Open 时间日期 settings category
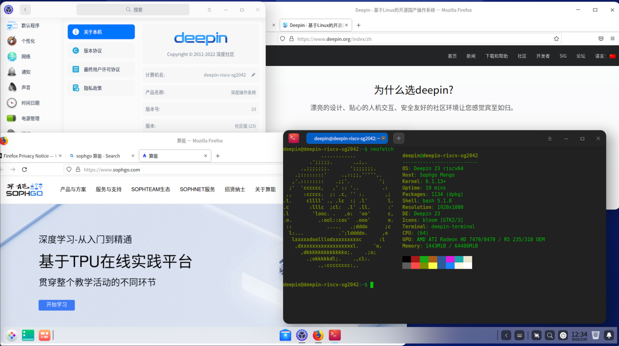 (31, 103)
